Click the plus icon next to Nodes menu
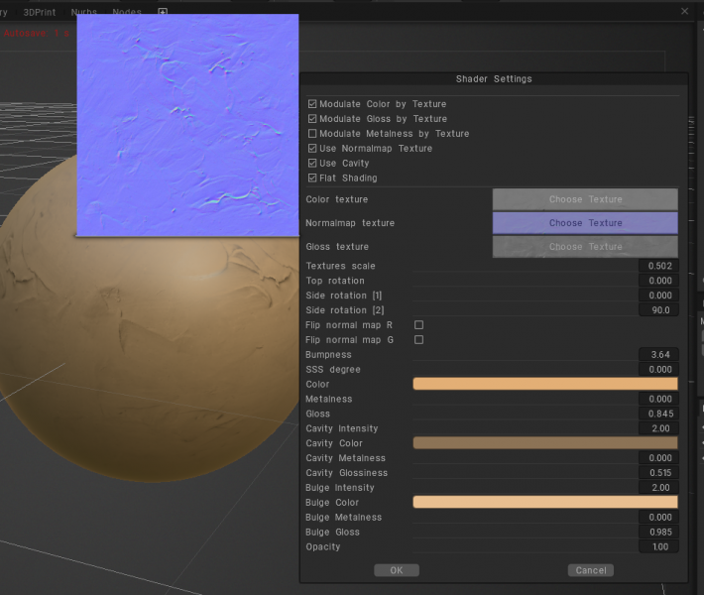 pyautogui.click(x=163, y=12)
